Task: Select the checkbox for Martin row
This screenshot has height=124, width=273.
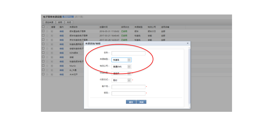Action: (43, 66)
